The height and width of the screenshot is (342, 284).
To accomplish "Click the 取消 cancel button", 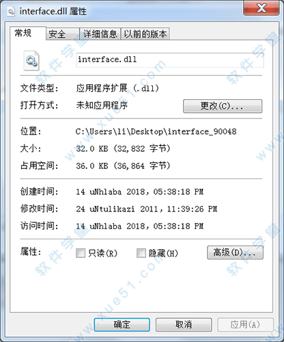I will (x=184, y=325).
